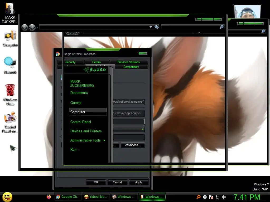Open the Network desktop icon
The image size is (270, 202).
coord(10,65)
